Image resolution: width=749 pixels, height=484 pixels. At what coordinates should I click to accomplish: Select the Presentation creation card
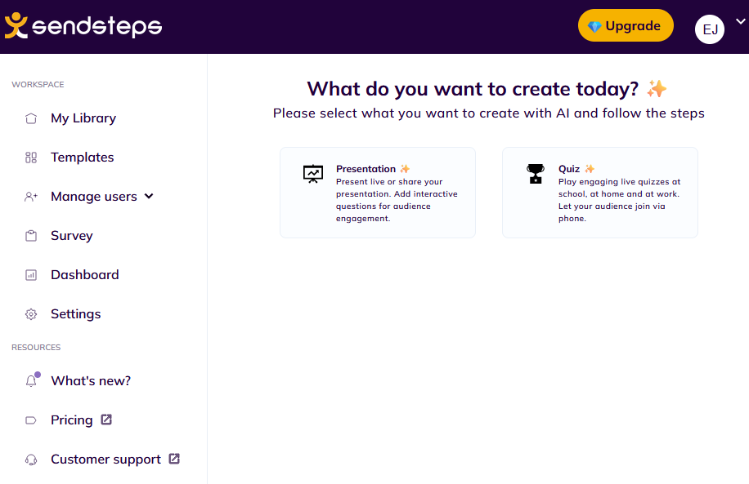(x=378, y=193)
